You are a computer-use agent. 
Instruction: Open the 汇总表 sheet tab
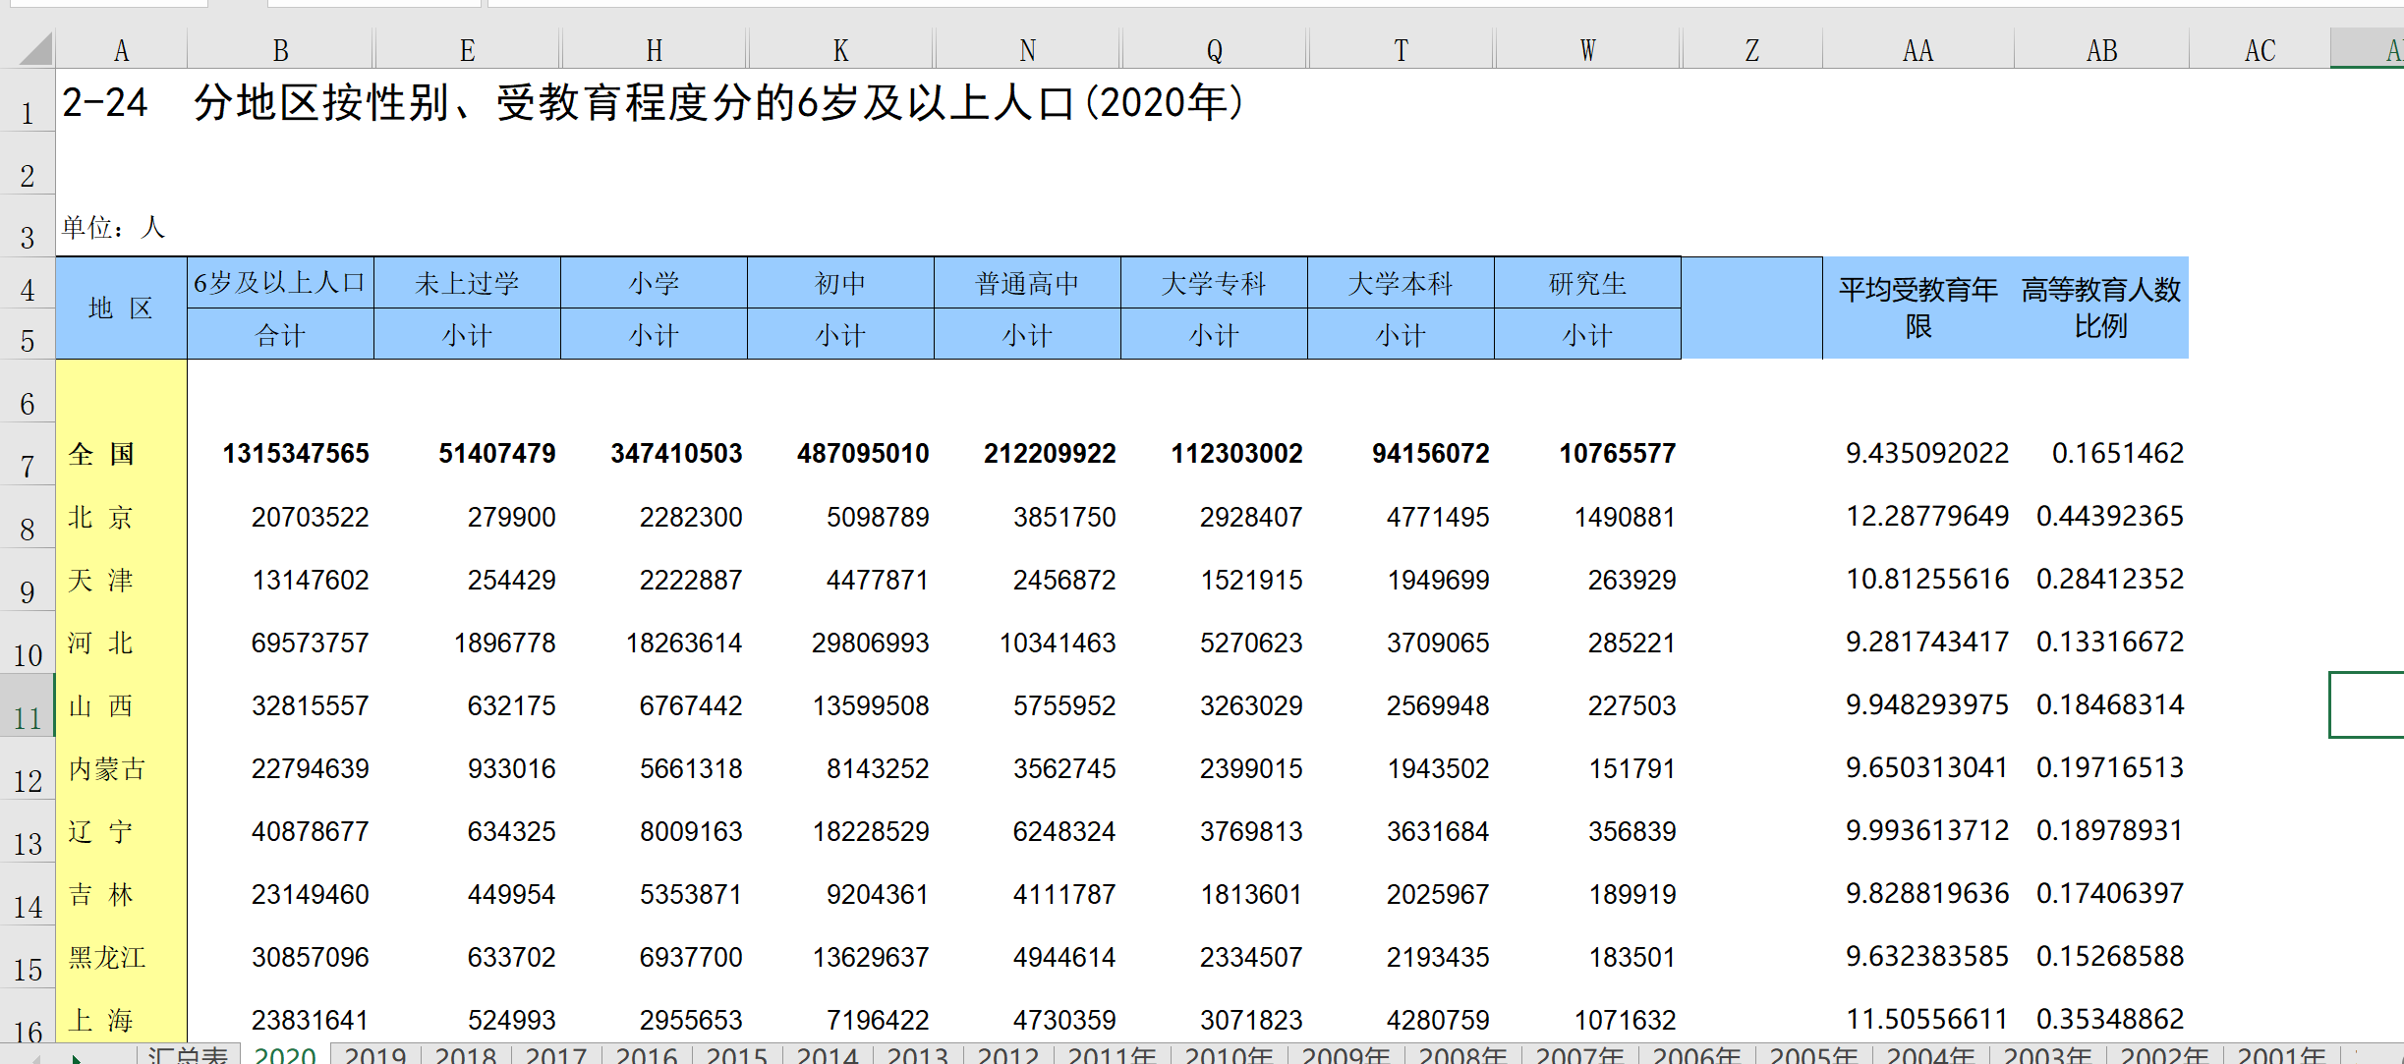click(189, 1055)
